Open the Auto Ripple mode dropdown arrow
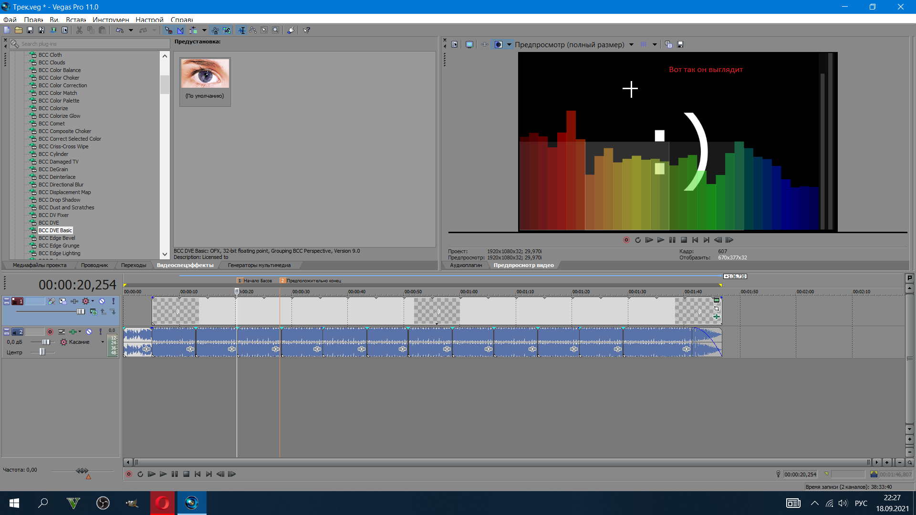This screenshot has height=515, width=916. 204,30
